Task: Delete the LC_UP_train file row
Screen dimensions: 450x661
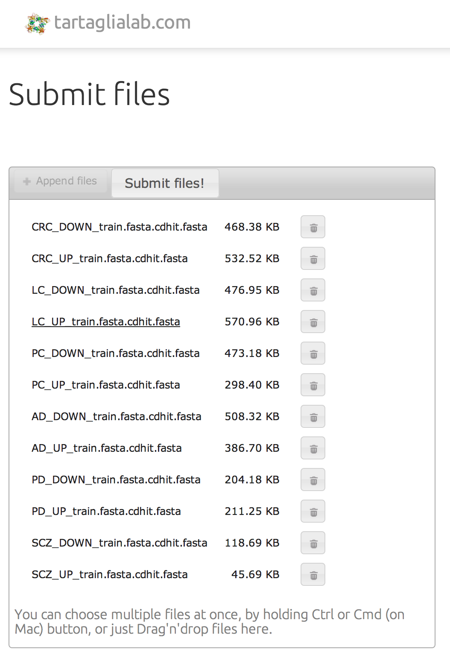Action: [313, 322]
